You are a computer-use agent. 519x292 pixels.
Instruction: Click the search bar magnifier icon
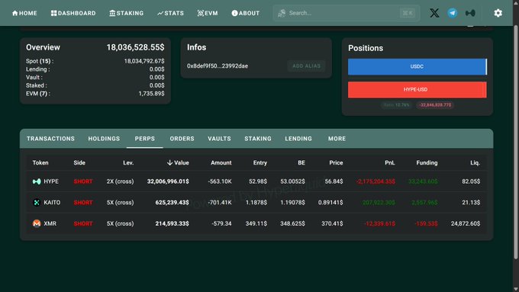point(282,13)
